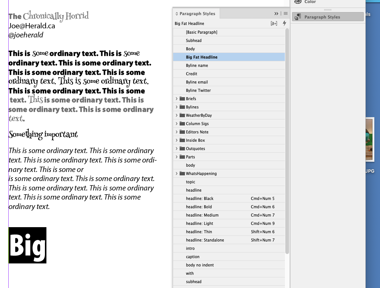Expand the Inside Box style group
The width and height of the screenshot is (380, 288).
[x=177, y=140]
